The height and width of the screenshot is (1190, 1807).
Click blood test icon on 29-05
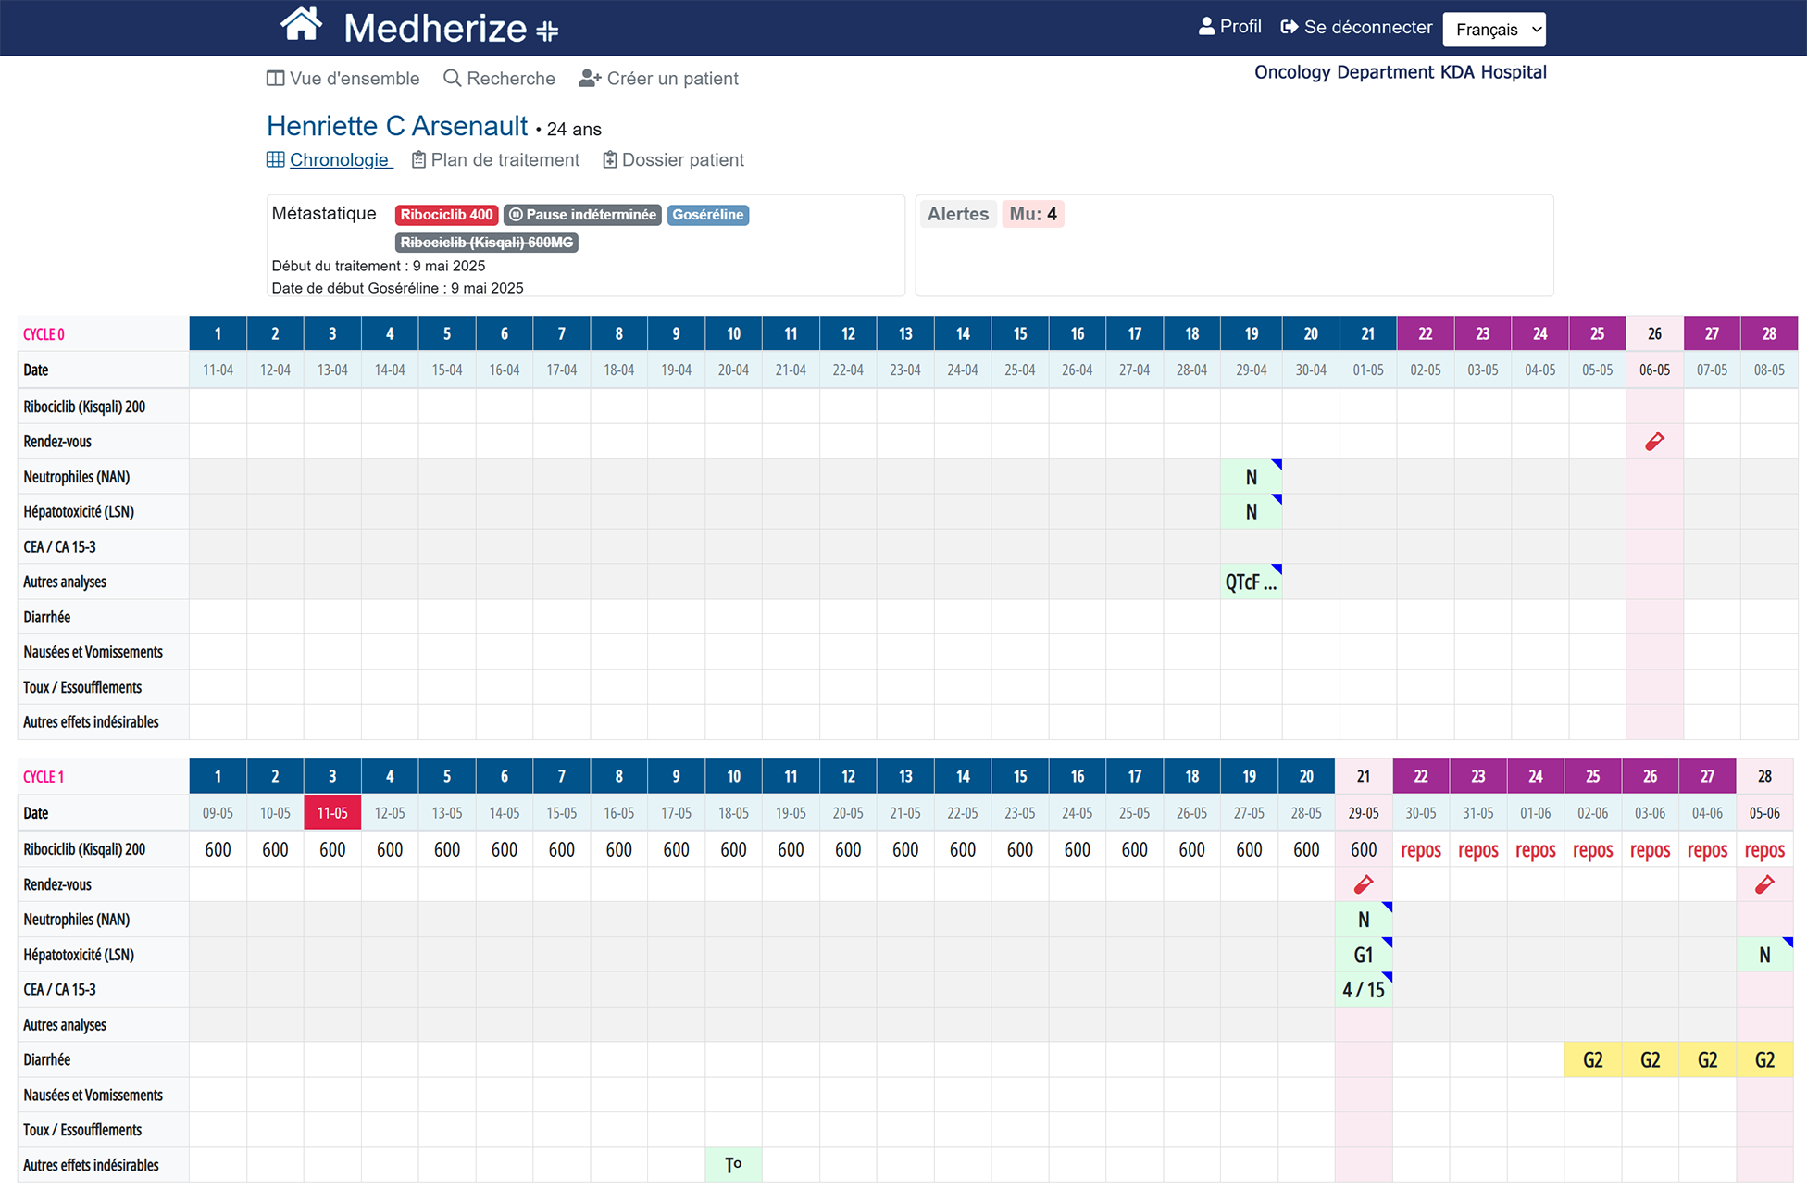point(1363,884)
